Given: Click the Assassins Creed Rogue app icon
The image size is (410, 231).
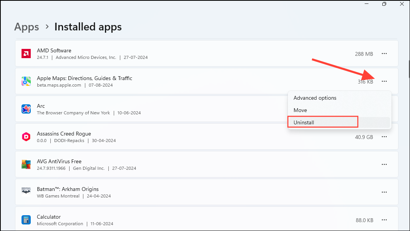Looking at the screenshot, I should [x=26, y=137].
